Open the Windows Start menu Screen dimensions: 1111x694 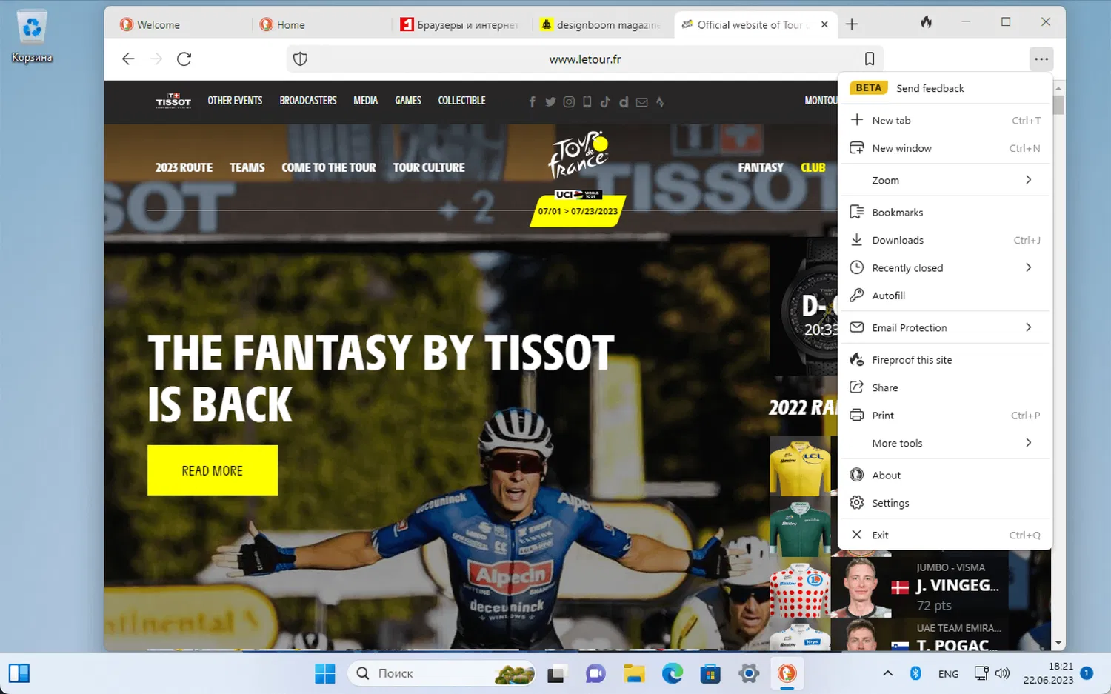pos(324,673)
